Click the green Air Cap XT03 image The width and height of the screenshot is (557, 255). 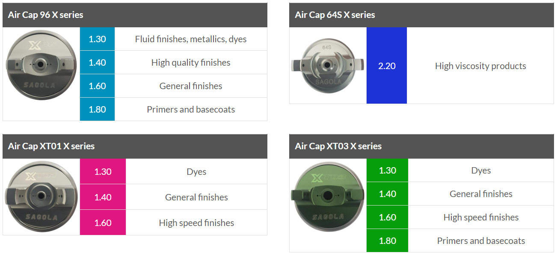328,206
